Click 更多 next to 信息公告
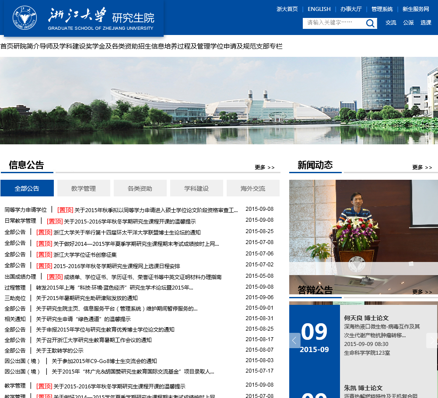The width and height of the screenshot is (438, 398). tap(265, 168)
